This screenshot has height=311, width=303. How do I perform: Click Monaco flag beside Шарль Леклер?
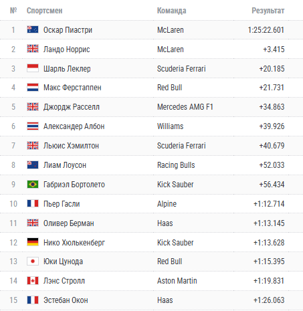tap(33, 68)
